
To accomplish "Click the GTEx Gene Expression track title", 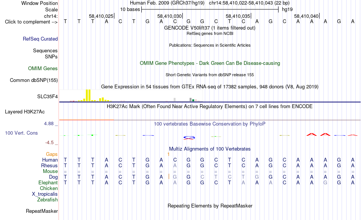I will [210, 87].
